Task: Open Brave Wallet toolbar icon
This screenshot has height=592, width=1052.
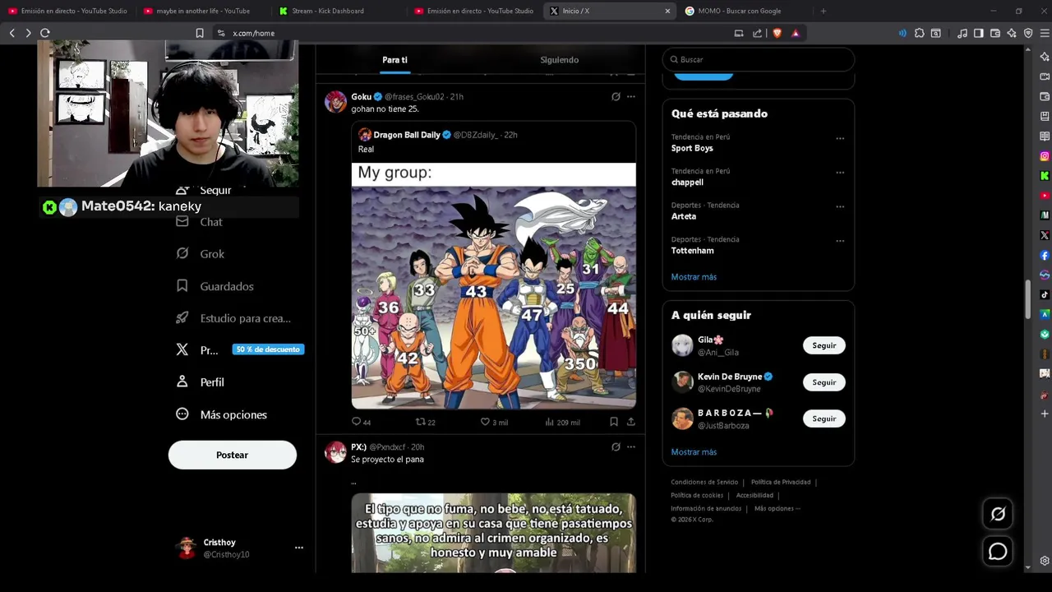Action: [994, 33]
